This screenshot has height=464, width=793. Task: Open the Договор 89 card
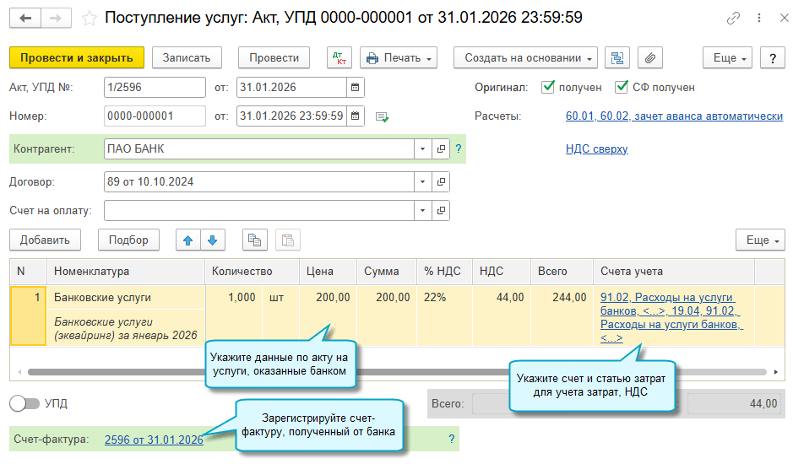pyautogui.click(x=441, y=182)
